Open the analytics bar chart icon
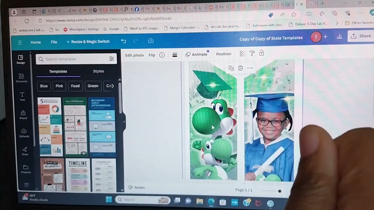Viewport: 374px width, 210px height. point(339,36)
